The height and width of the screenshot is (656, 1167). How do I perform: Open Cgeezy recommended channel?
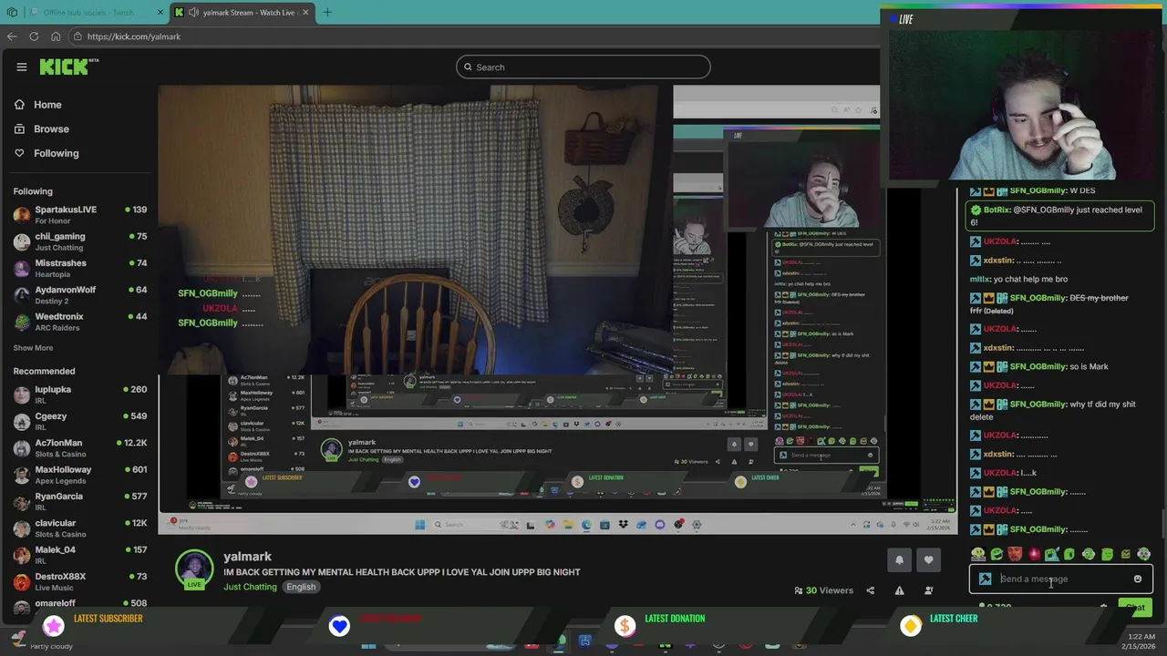click(80, 421)
